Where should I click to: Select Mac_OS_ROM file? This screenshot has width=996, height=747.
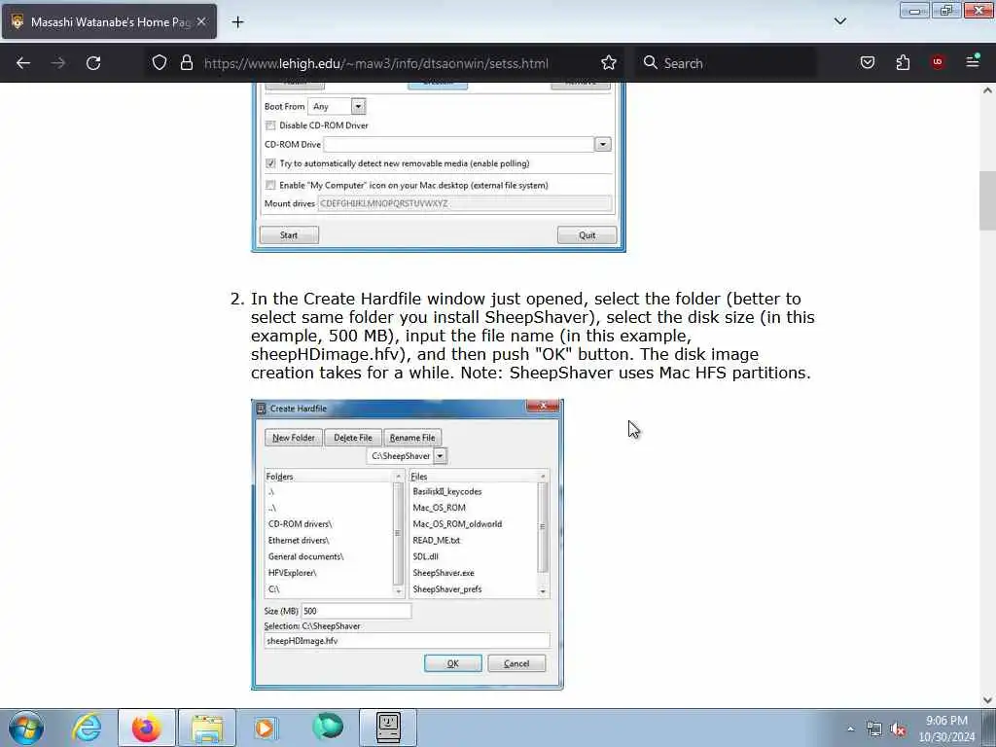pyautogui.click(x=439, y=508)
